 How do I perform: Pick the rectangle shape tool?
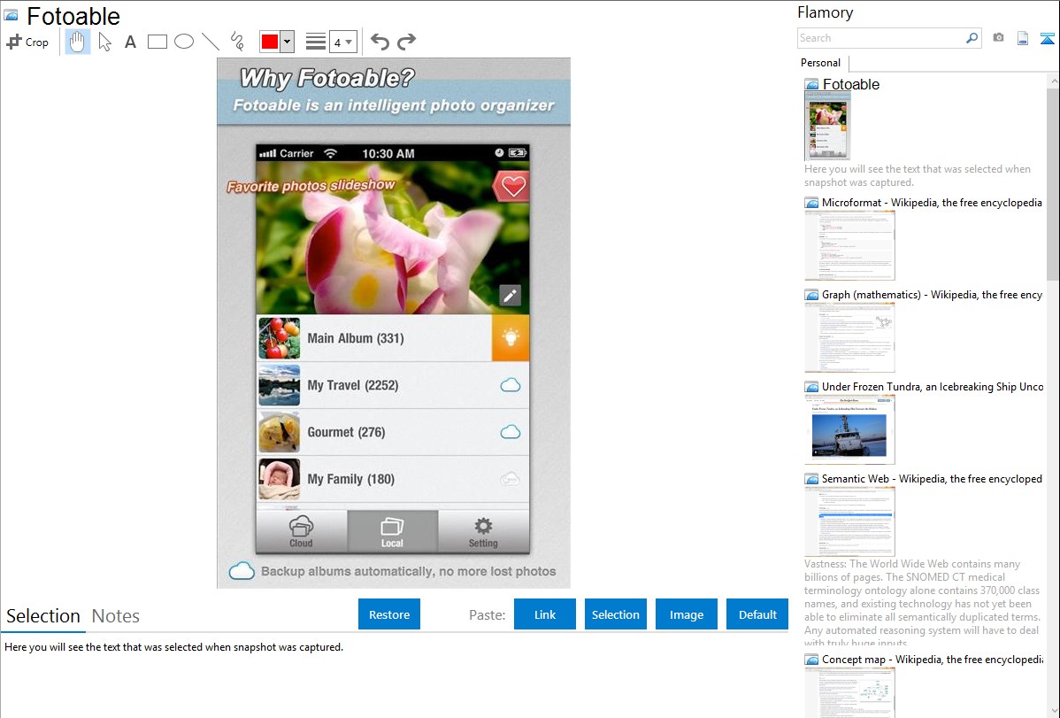157,42
